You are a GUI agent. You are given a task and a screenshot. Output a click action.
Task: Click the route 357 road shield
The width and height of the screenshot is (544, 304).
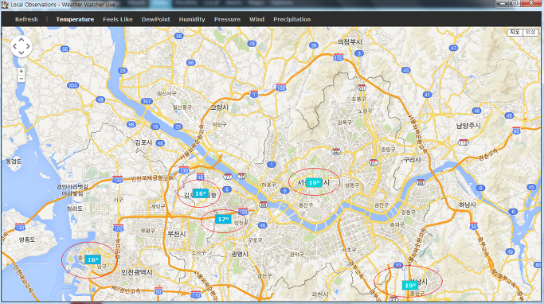coord(147,101)
